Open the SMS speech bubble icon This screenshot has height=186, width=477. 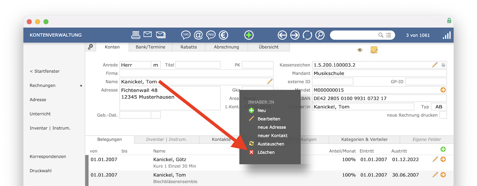(x=186, y=35)
